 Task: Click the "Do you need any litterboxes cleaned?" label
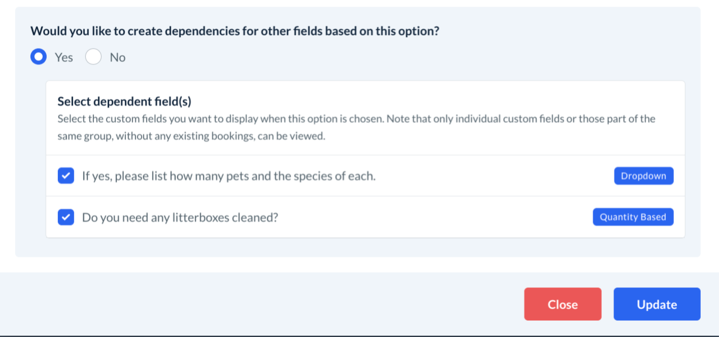180,217
